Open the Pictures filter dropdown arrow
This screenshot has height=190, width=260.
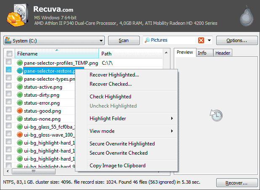(x=209, y=40)
